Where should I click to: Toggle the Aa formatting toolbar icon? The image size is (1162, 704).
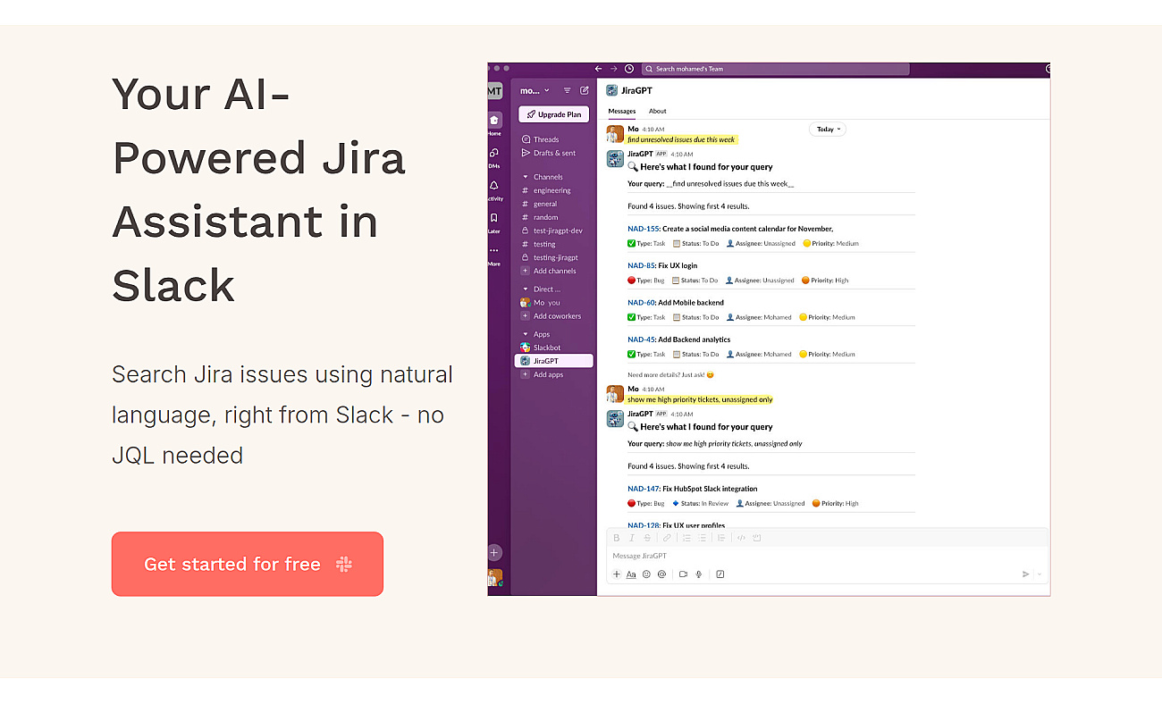click(631, 574)
